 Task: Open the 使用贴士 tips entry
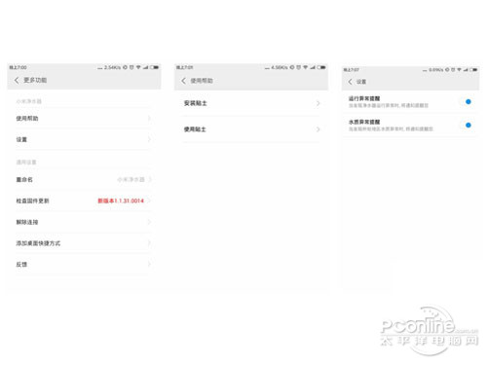coord(251,129)
